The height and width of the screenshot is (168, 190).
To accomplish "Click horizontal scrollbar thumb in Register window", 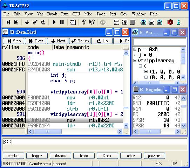I will pos(150,131).
